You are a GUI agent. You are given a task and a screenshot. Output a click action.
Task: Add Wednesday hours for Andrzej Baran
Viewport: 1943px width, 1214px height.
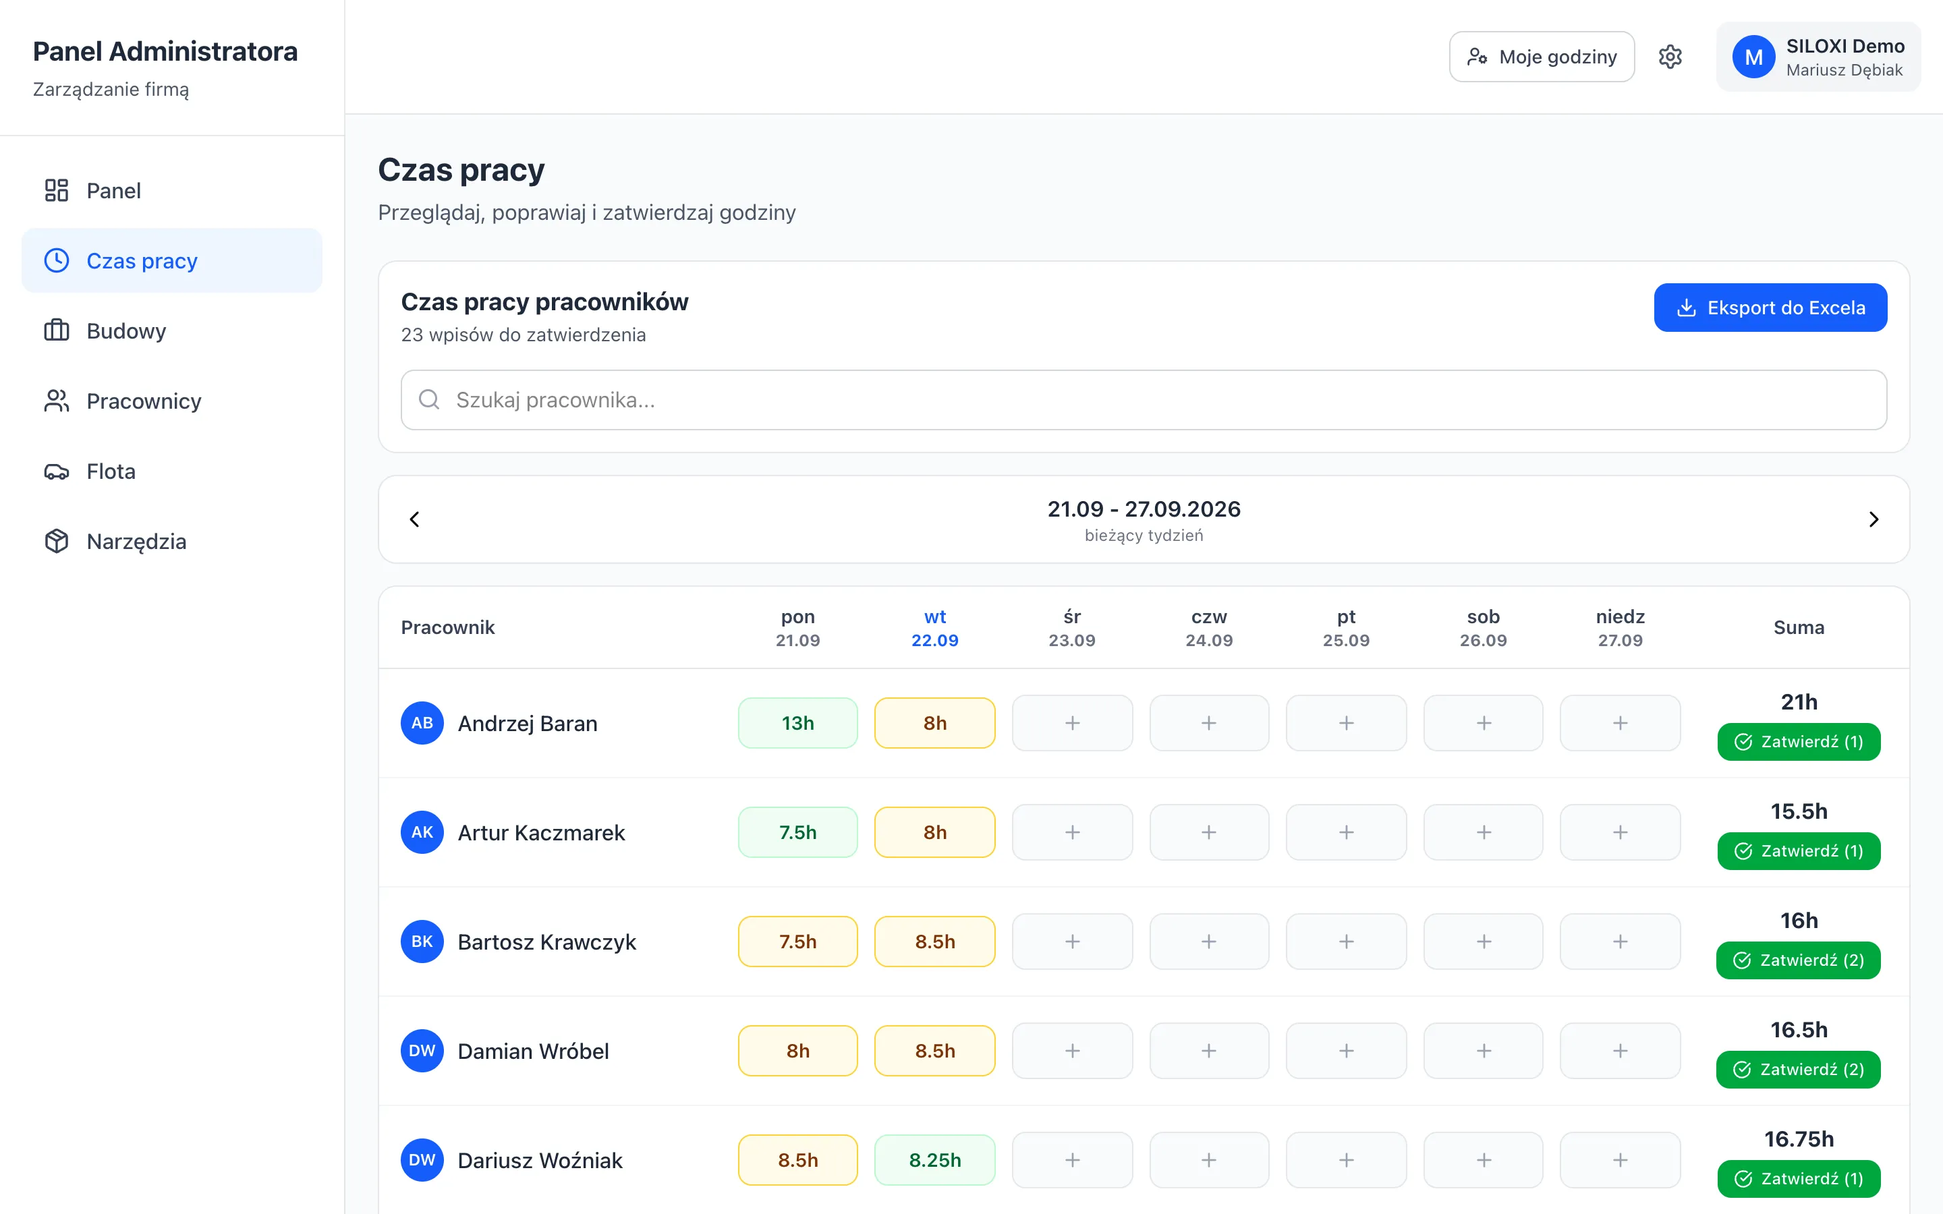pos(1072,722)
